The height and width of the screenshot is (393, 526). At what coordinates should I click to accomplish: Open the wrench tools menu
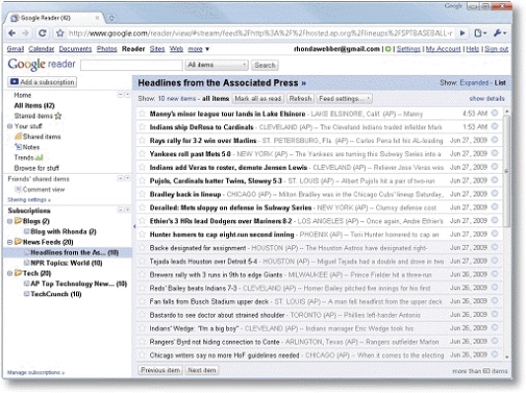click(x=499, y=33)
